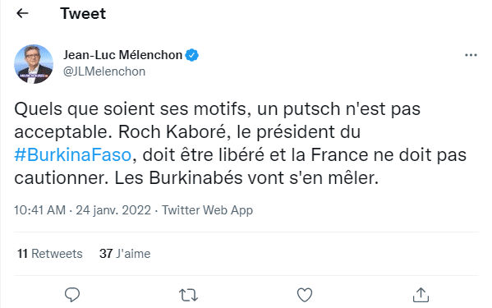Viewport: 492px width, 308px height.
Task: Click the 24 janv. 2022 date
Action: tap(113, 210)
